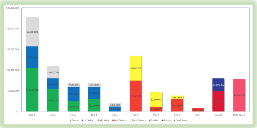Click the Line 5 axis label
The height and width of the screenshot is (128, 257).
115,115
